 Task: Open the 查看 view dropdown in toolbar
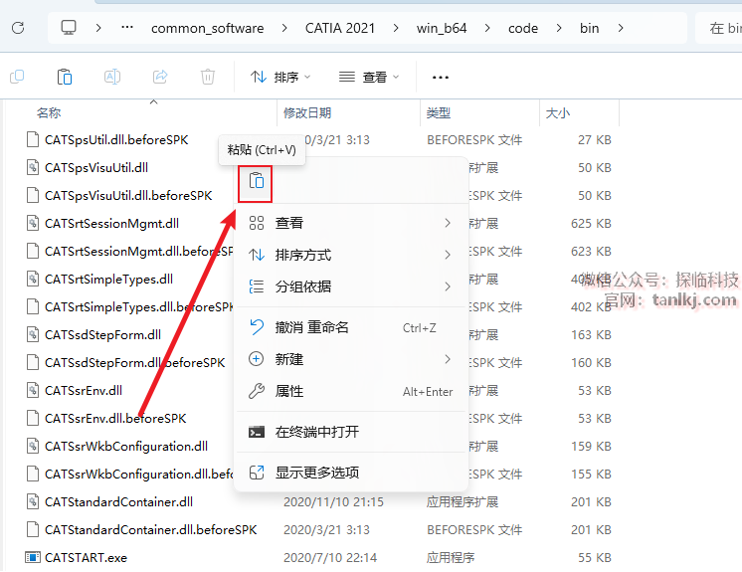coord(369,77)
